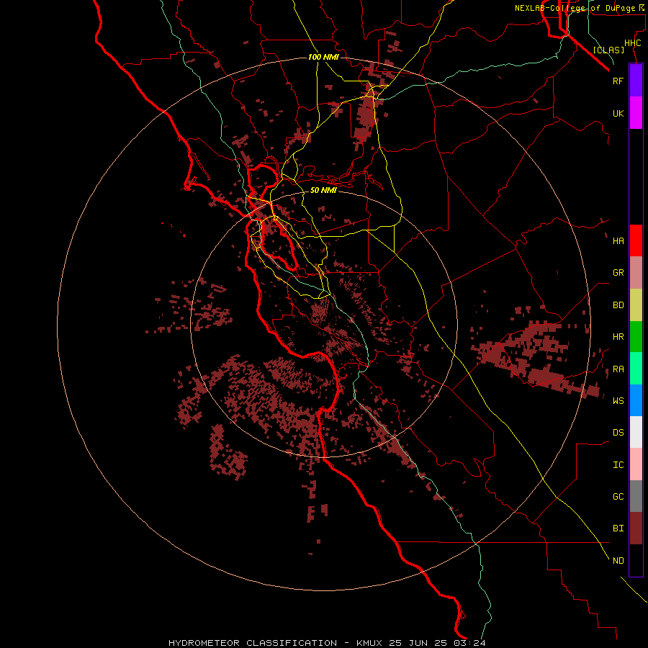Click the 'HR' legend label

(618, 337)
